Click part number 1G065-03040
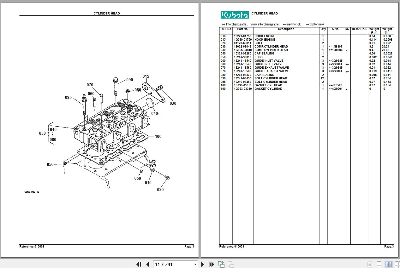 242,50
